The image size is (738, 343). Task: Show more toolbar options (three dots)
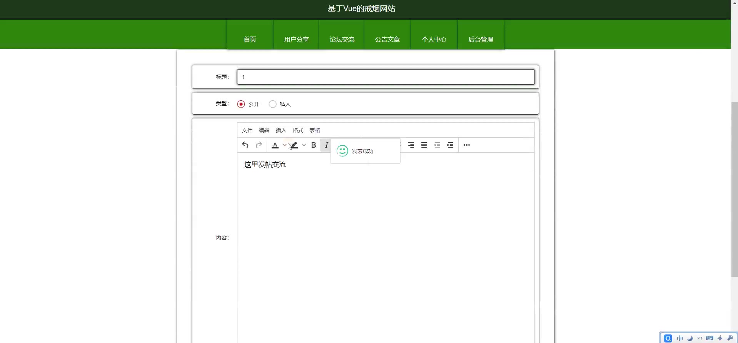(x=467, y=145)
